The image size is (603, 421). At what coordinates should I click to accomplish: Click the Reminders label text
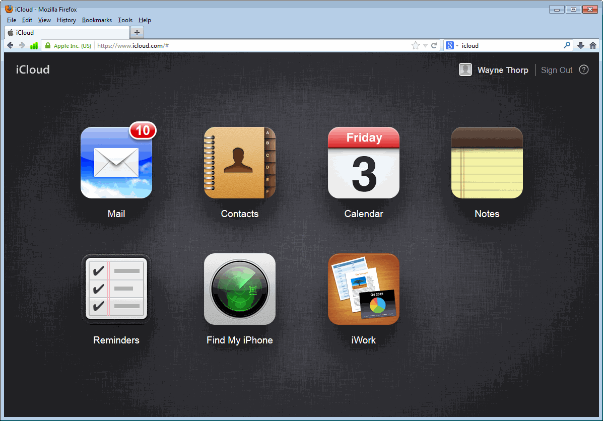point(116,340)
